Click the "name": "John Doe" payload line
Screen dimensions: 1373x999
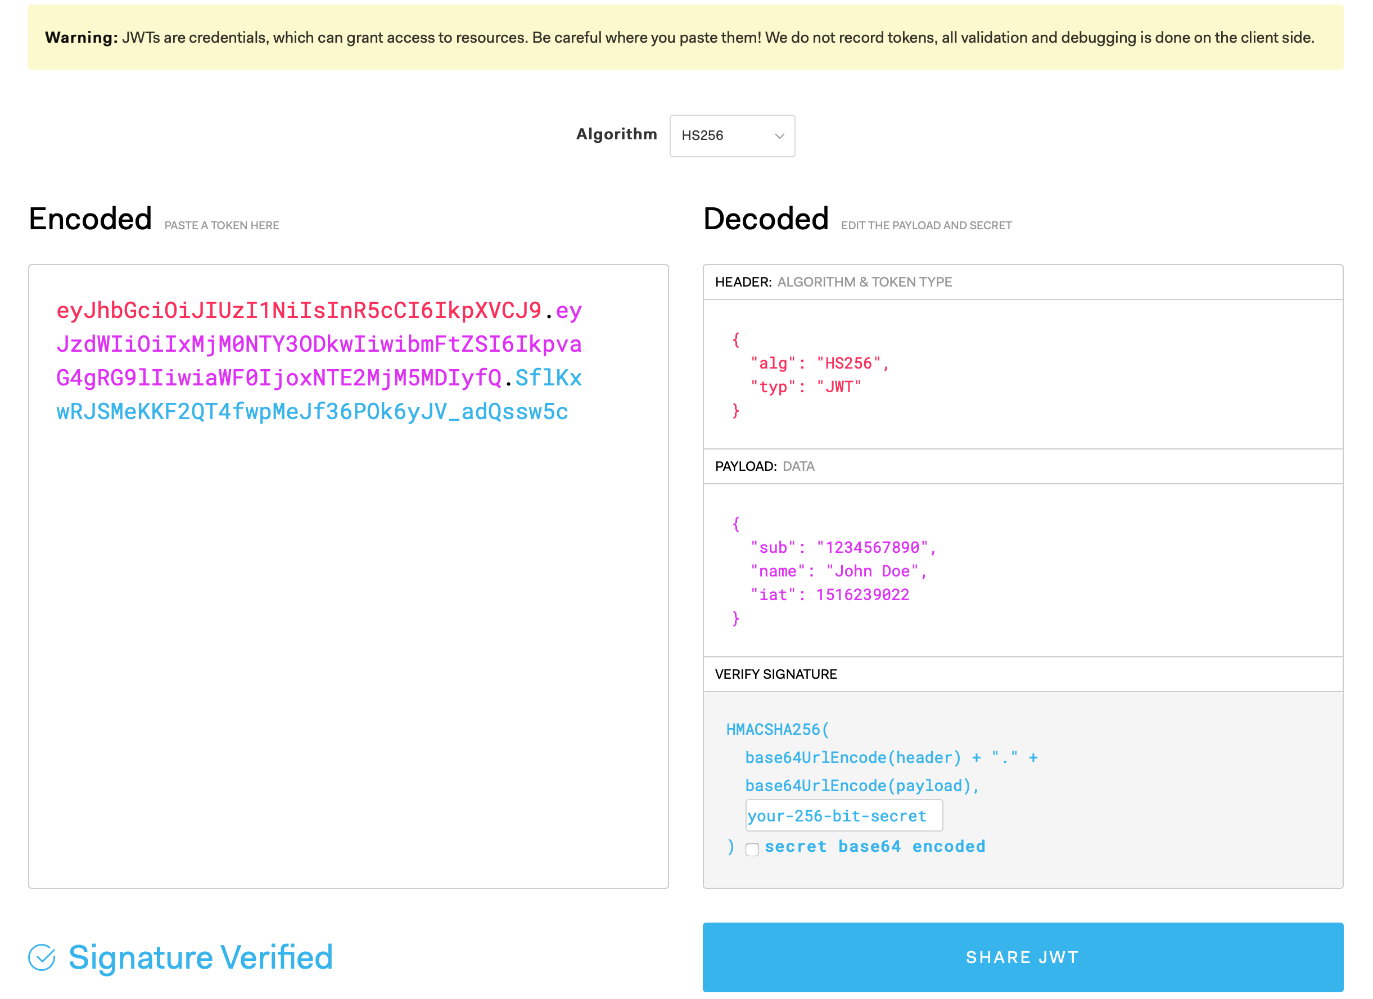tap(838, 571)
